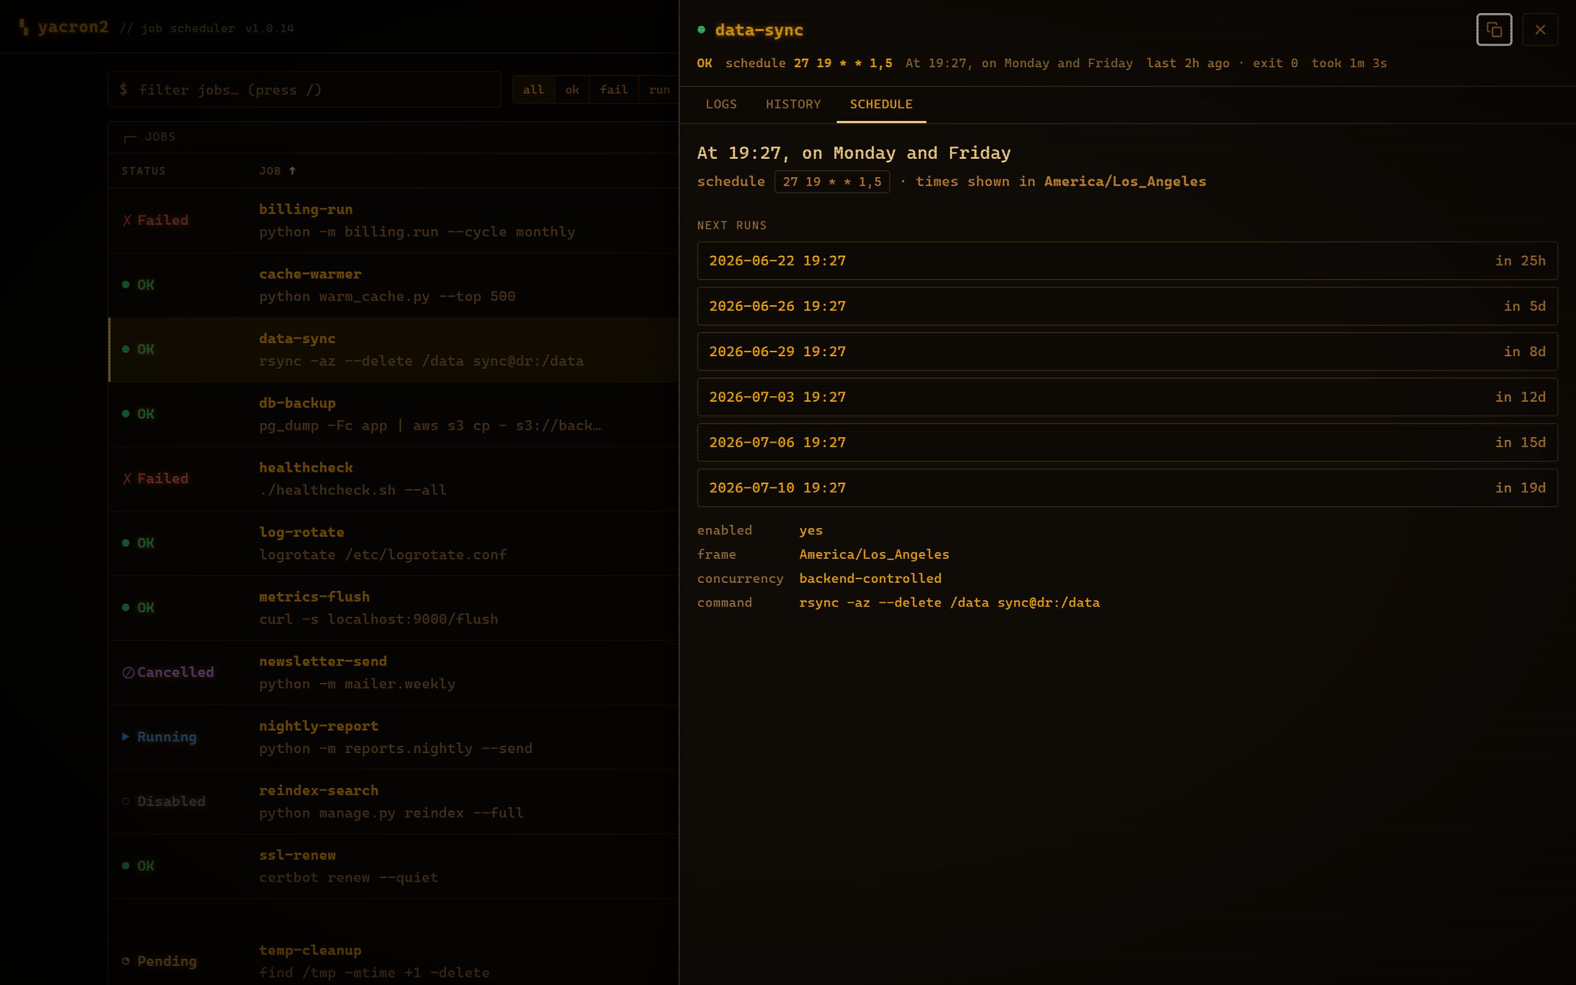Click enabled 'yes' value
The image size is (1576, 985).
[811, 530]
